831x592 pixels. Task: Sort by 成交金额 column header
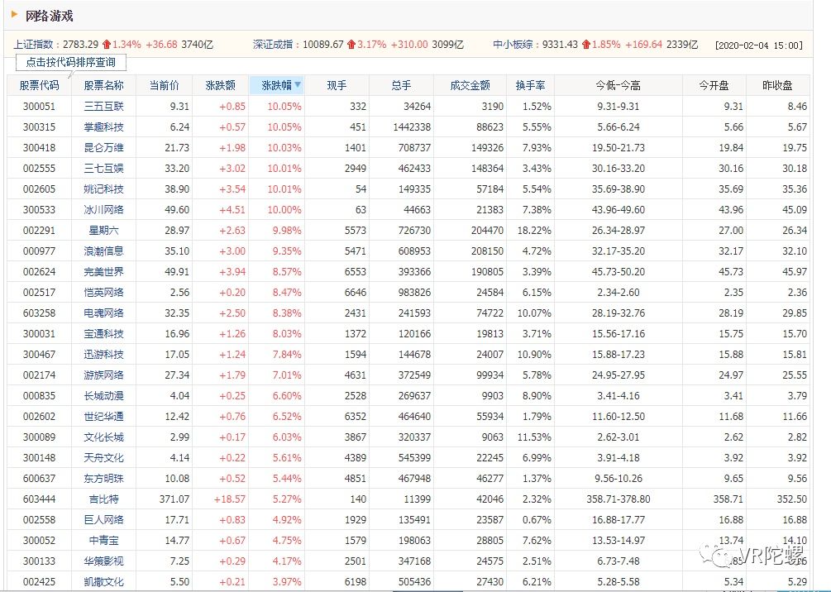470,85
